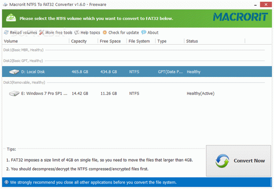Click the E: Windows 7 drive icon
This screenshot has width=274, height=189.
(x=14, y=93)
